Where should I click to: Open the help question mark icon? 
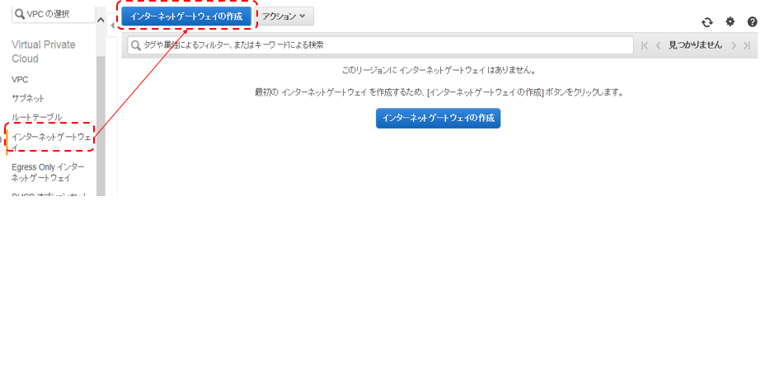coord(752,21)
